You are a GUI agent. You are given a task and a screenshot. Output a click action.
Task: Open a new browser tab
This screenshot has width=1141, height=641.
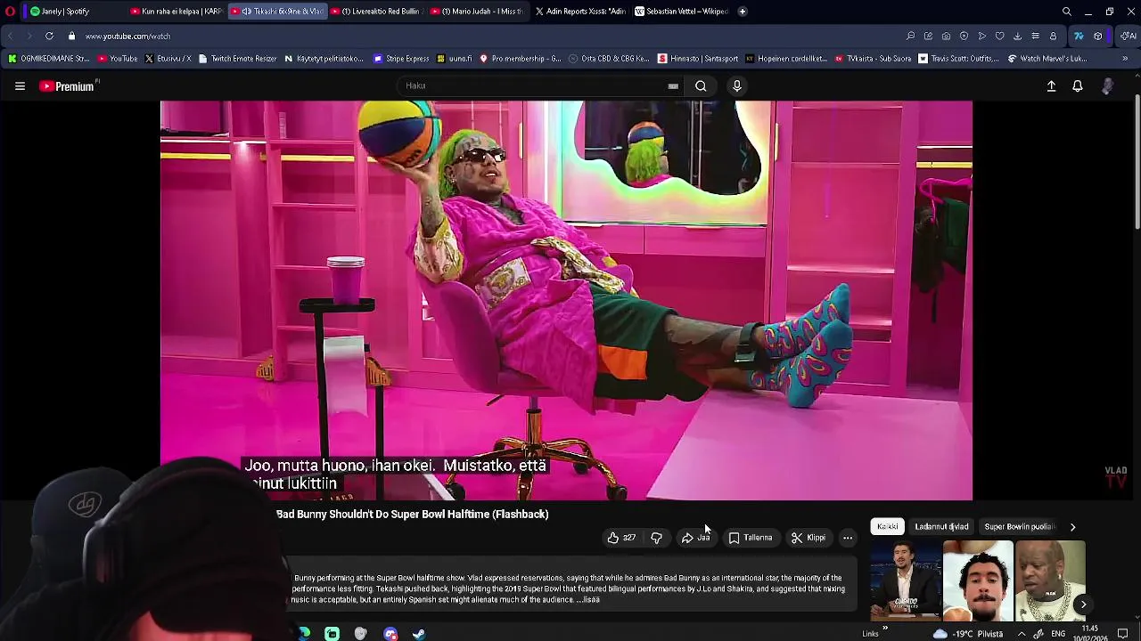[743, 12]
